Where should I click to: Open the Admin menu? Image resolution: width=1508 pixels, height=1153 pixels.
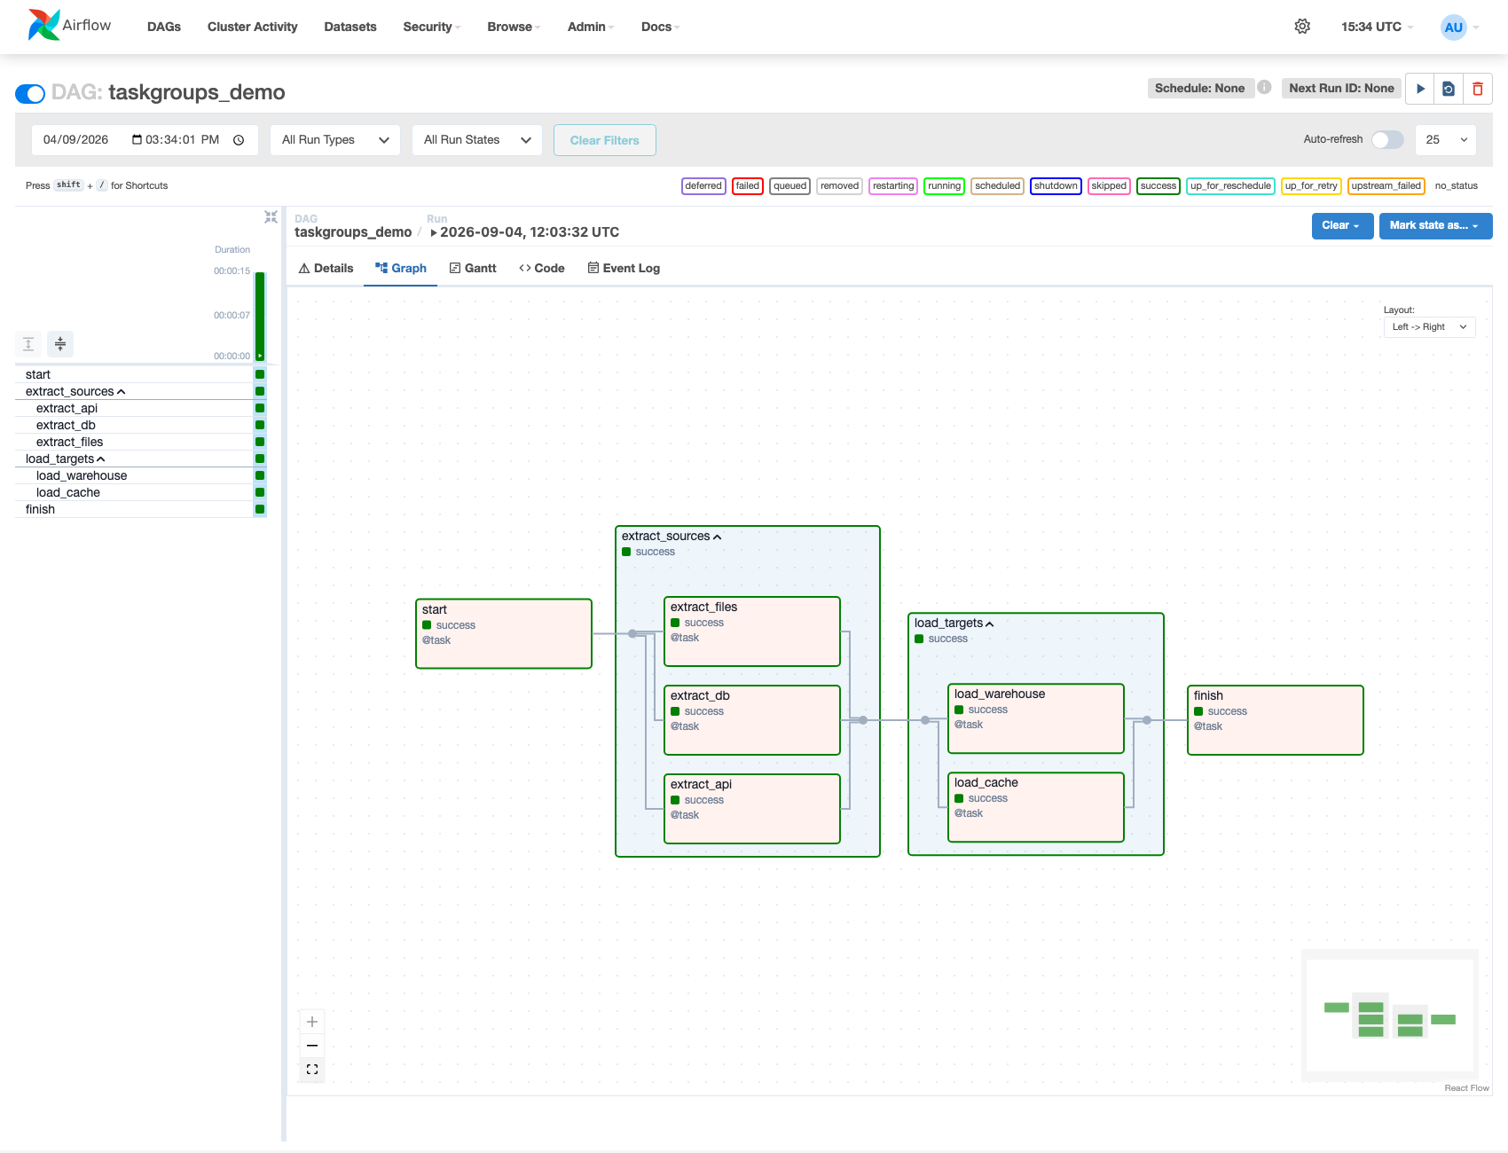pos(591,27)
